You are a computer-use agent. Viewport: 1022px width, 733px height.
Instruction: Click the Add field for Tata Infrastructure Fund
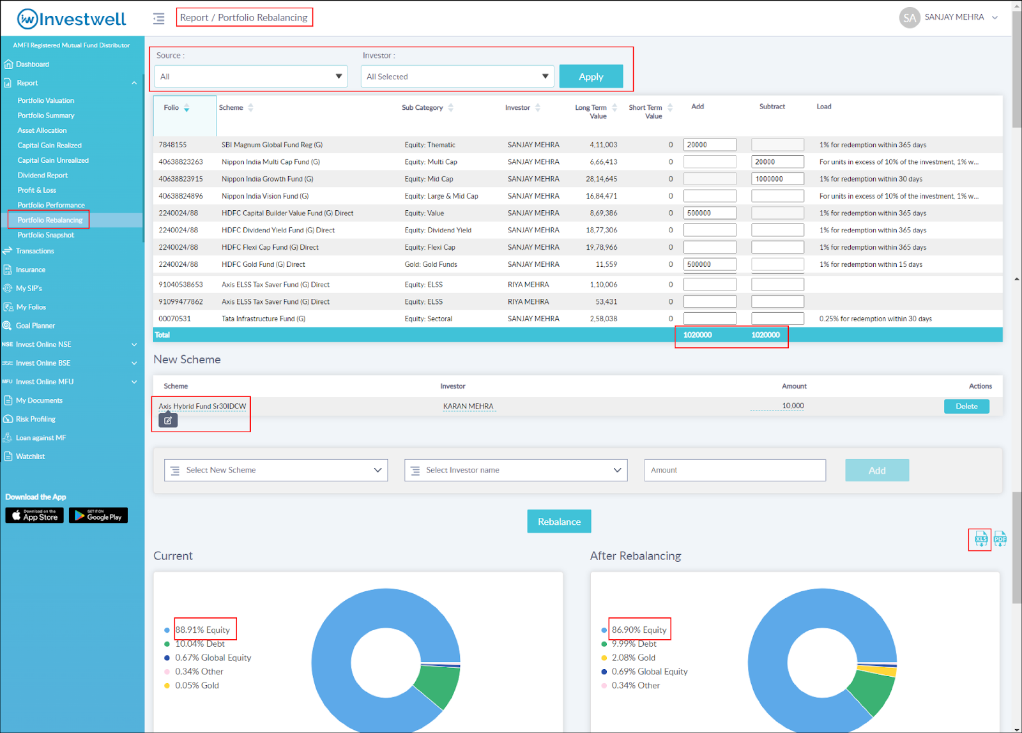tap(710, 319)
